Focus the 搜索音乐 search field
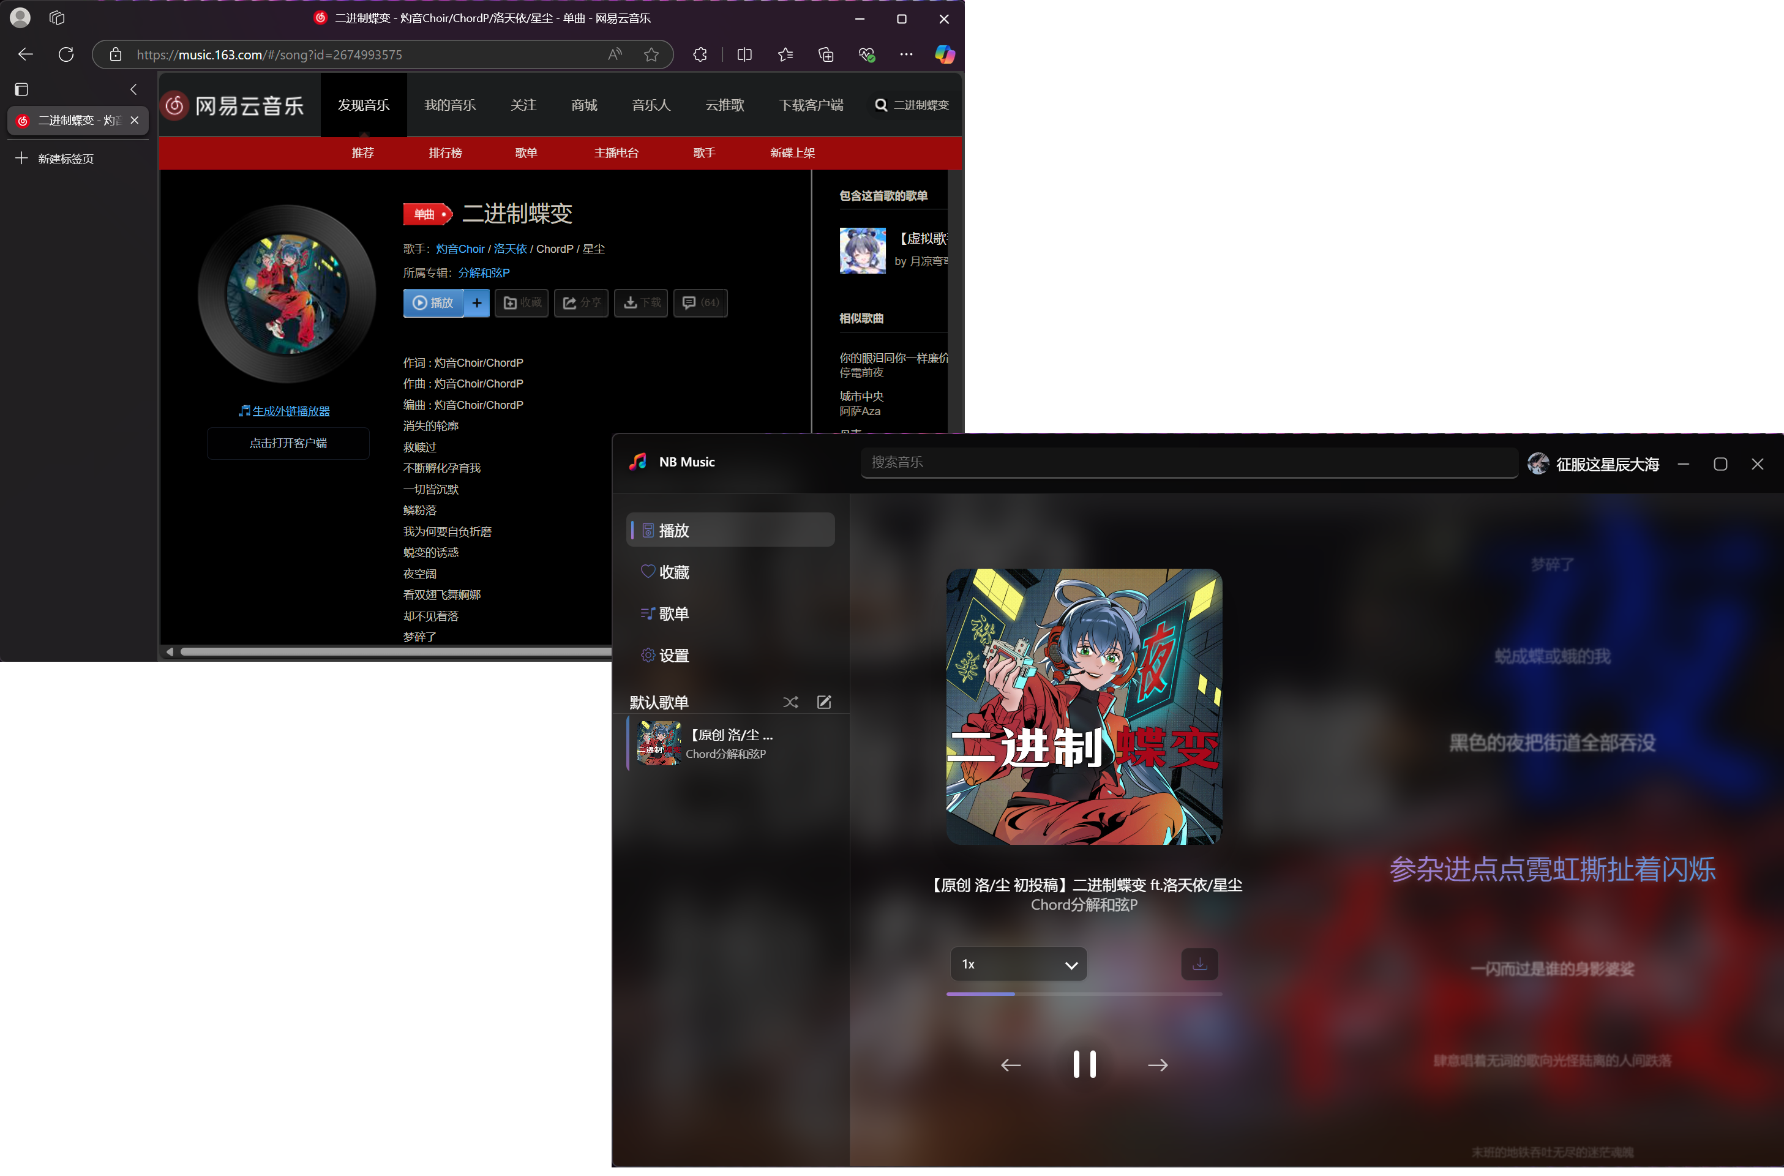 pos(1190,463)
